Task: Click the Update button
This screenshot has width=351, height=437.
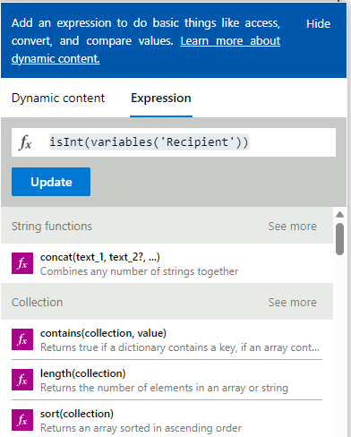Action: [51, 182]
